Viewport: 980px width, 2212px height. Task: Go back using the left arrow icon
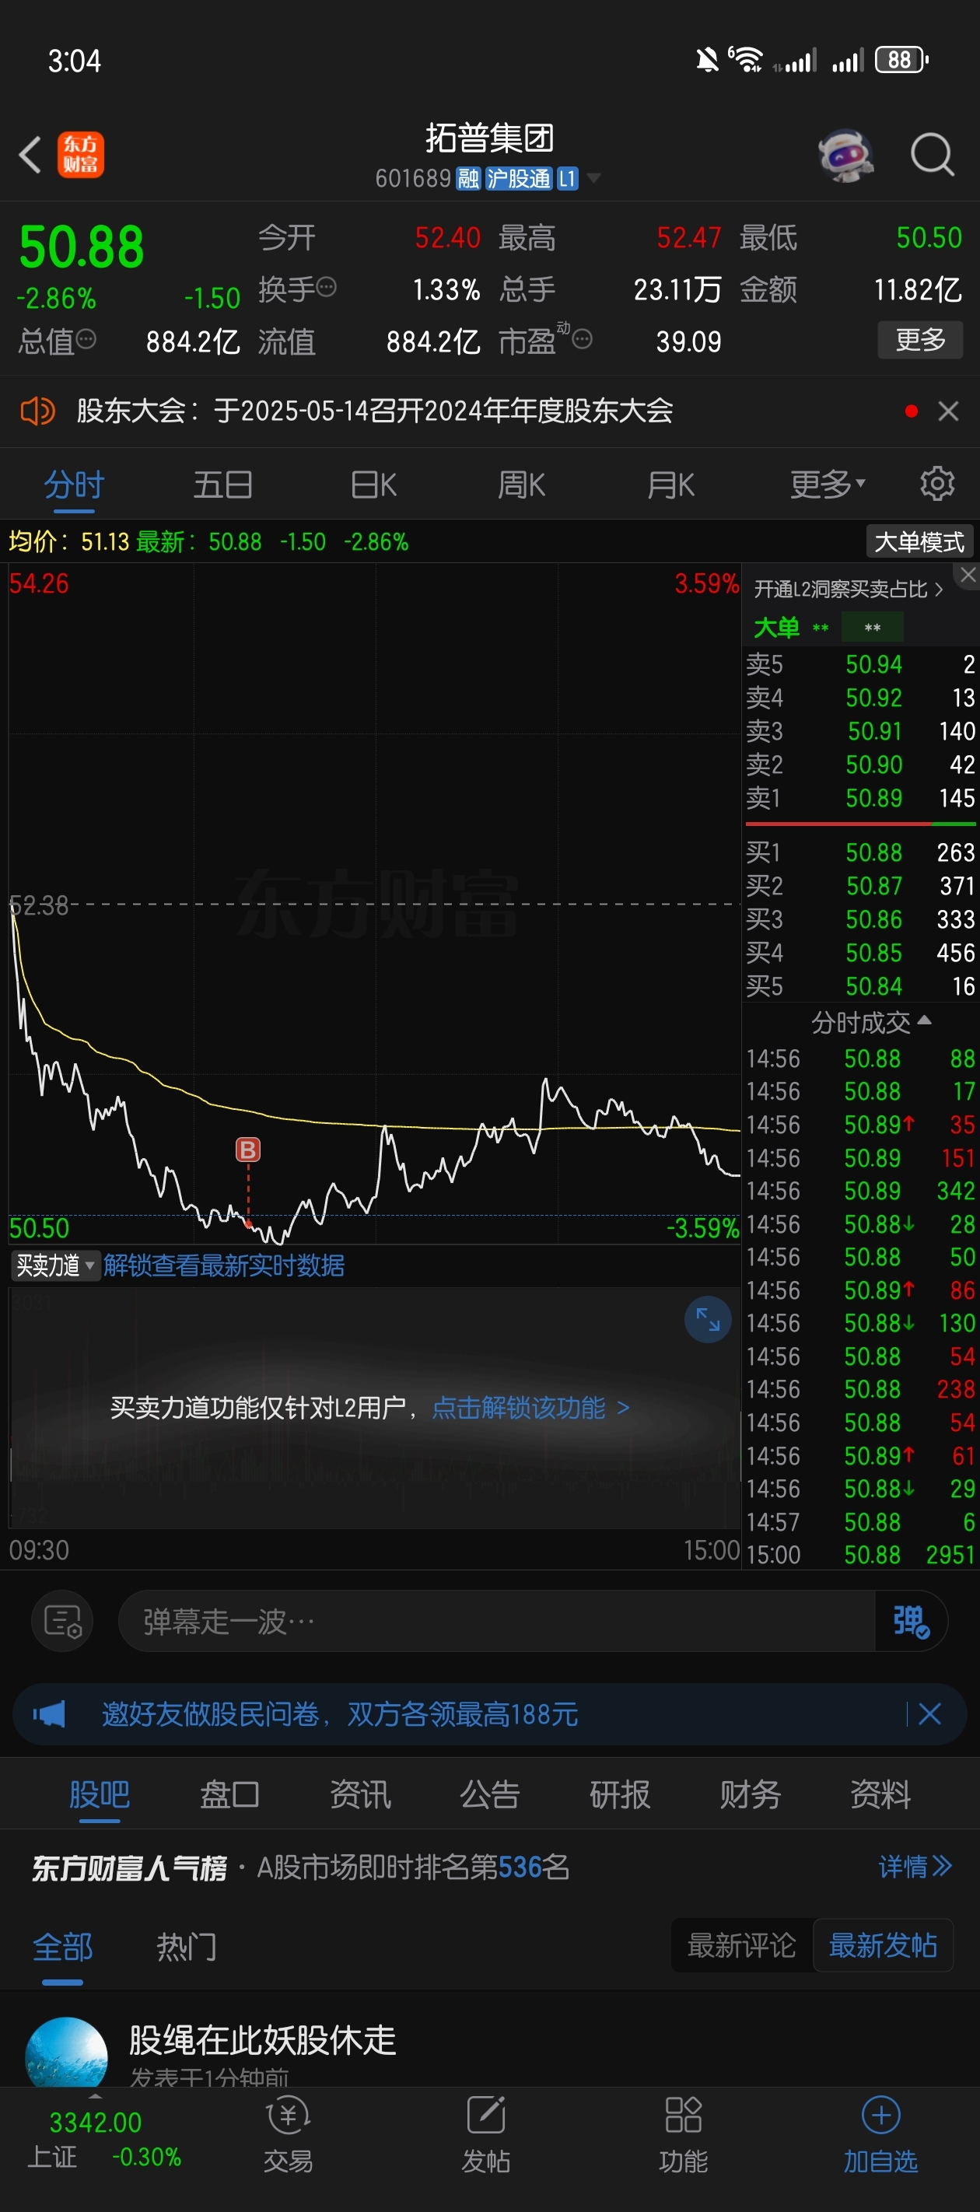click(x=30, y=156)
